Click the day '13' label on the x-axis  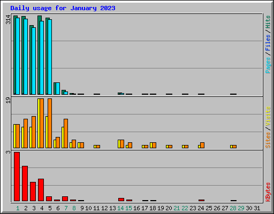pos(112,208)
